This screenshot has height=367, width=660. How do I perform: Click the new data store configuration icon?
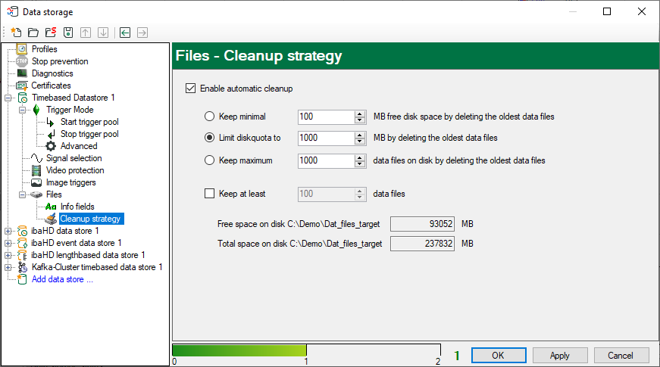(16, 33)
